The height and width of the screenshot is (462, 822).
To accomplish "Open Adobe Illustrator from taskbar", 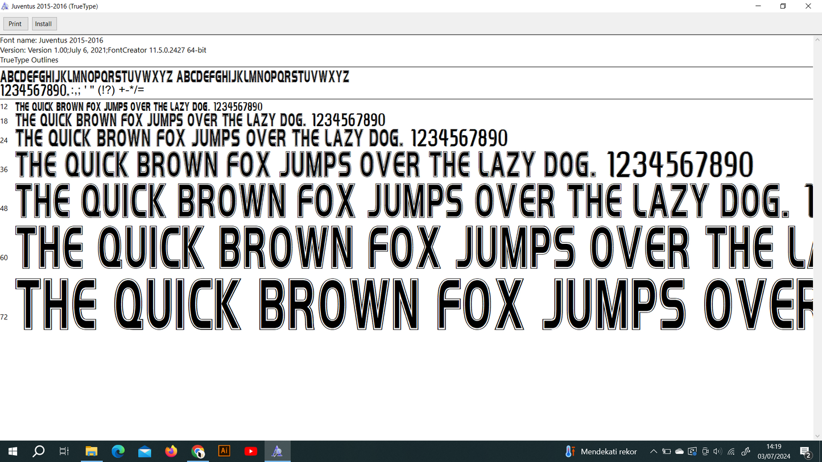I will pyautogui.click(x=224, y=451).
